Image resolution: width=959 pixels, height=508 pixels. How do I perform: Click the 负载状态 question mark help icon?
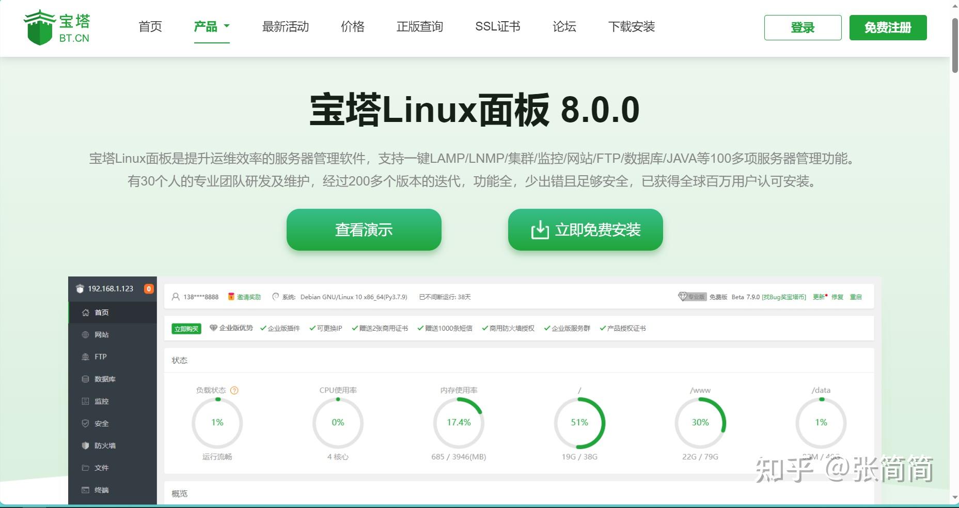pos(234,391)
